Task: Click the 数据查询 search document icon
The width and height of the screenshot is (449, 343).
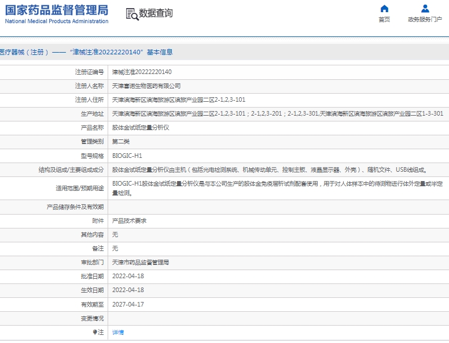Action: tap(132, 14)
